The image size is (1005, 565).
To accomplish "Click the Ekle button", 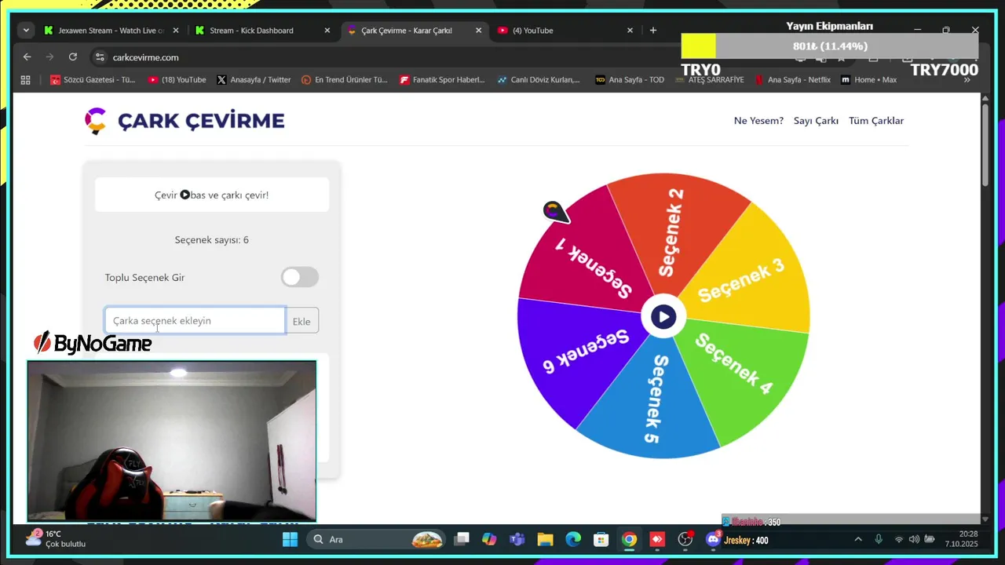I will point(301,321).
